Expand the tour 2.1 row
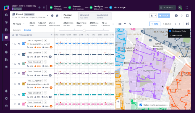Image resolution: width=195 pixels, height=113 pixels. (12, 54)
